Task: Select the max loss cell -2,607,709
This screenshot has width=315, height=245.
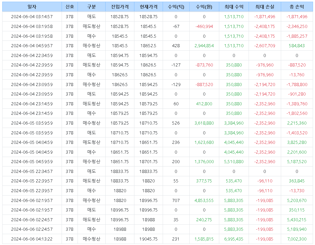Action: coord(265,46)
